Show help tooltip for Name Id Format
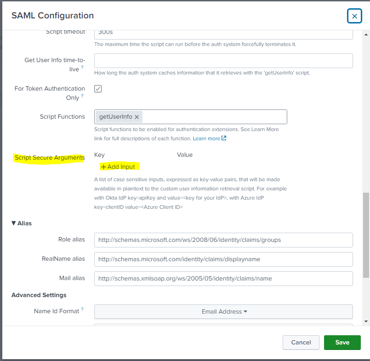The image size is (370, 361). (82, 309)
